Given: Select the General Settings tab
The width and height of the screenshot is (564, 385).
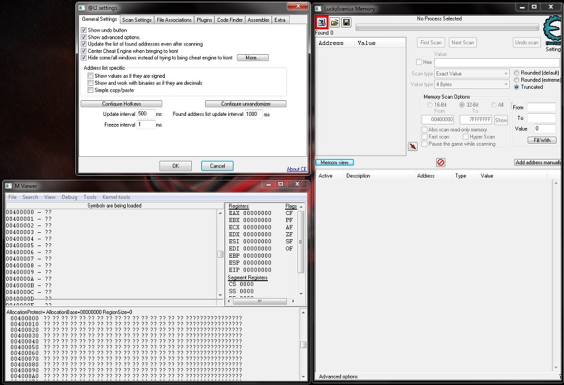Looking at the screenshot, I should [99, 19].
